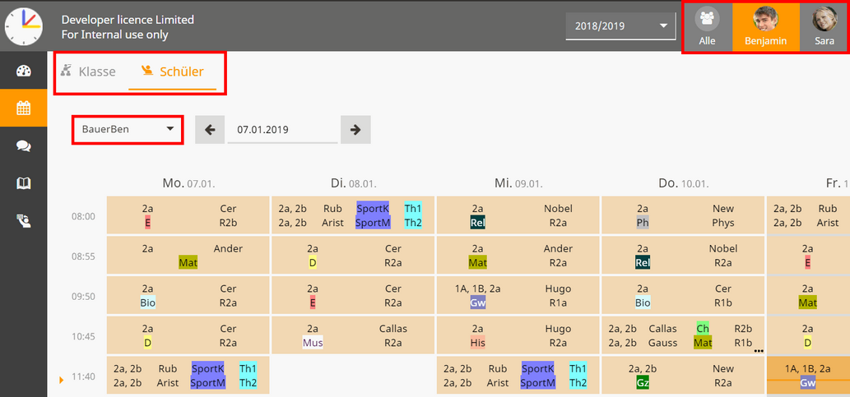Open the class book icon in sidebar

[x=23, y=182]
